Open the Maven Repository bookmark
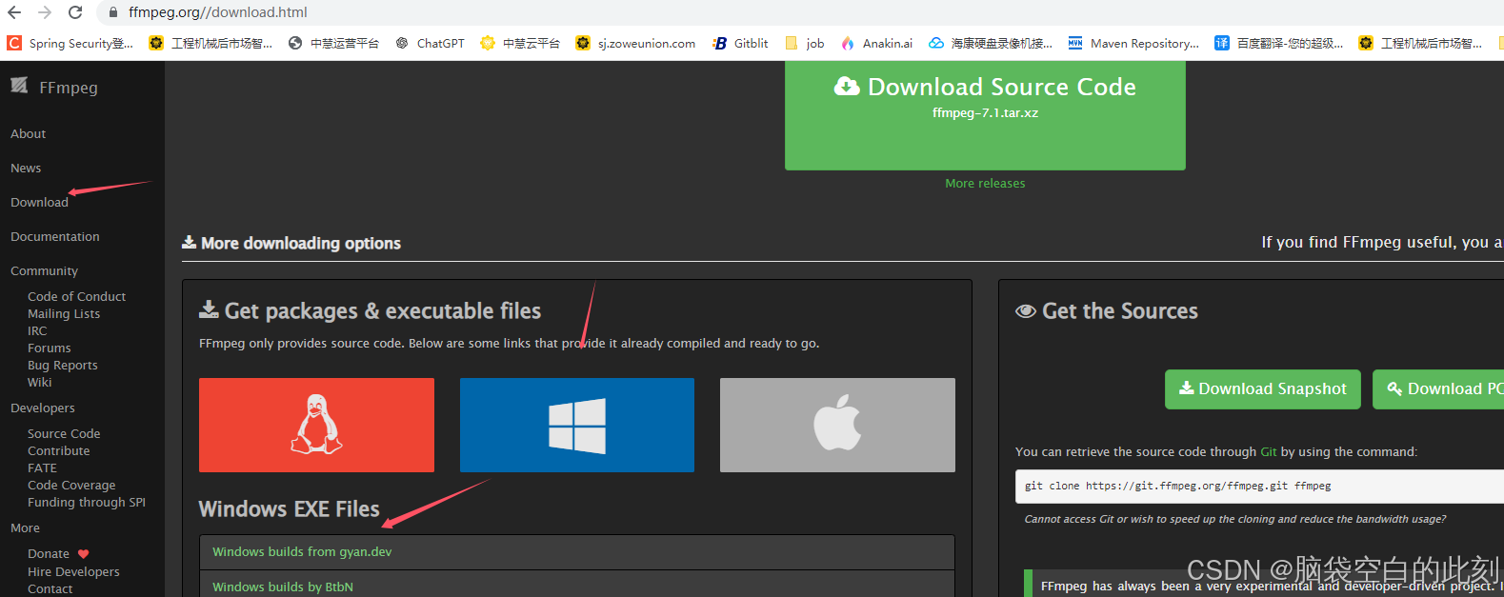 tap(1133, 43)
